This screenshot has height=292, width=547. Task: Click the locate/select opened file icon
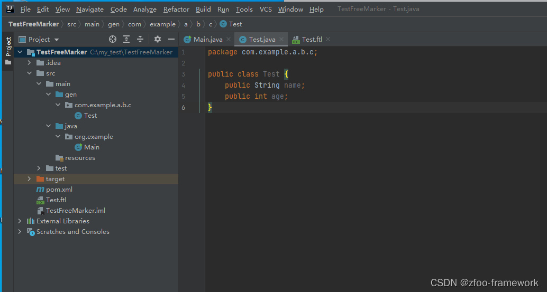click(x=113, y=39)
